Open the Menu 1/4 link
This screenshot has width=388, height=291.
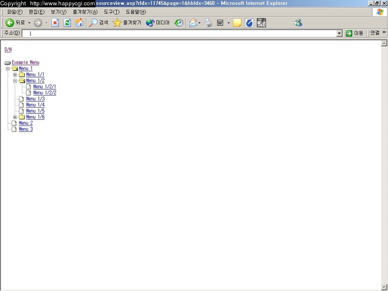pyautogui.click(x=35, y=105)
